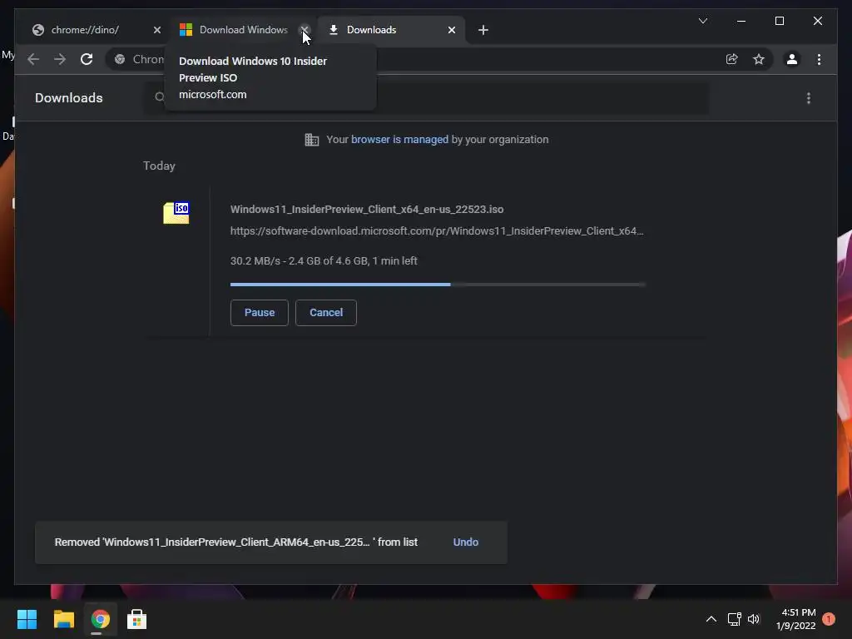Open network icon in system tray

click(x=734, y=619)
